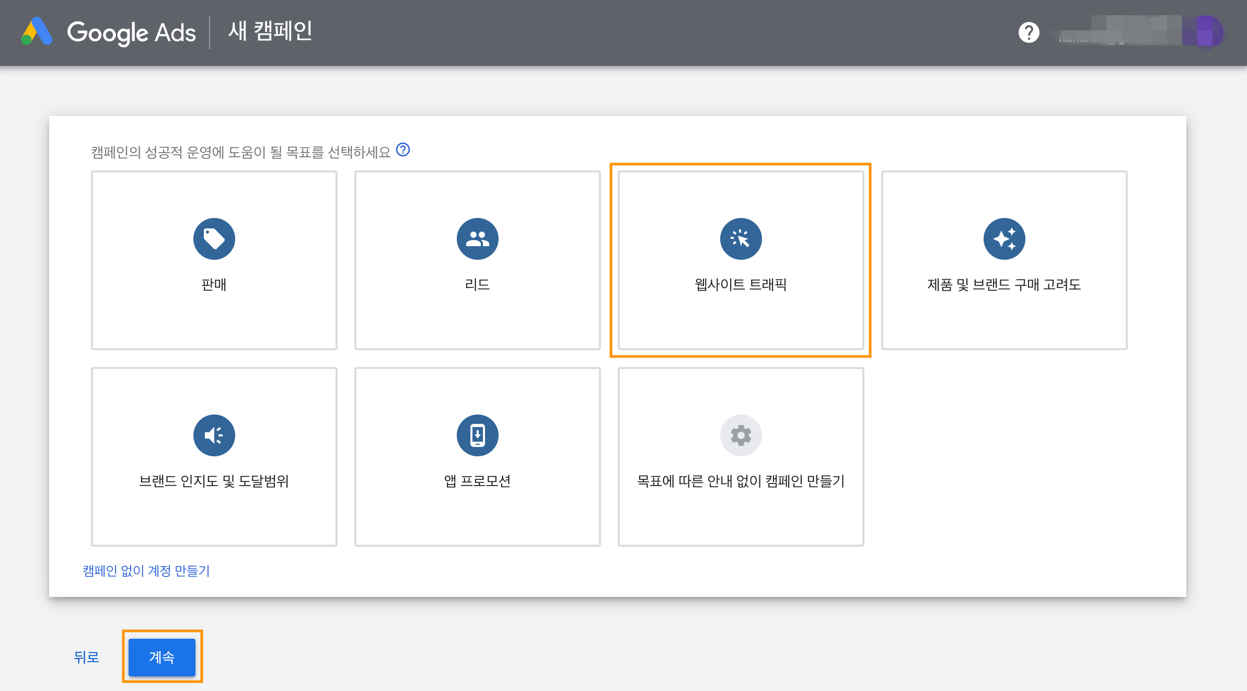
Task: Click the Sales (판매) price tag icon
Action: click(214, 239)
